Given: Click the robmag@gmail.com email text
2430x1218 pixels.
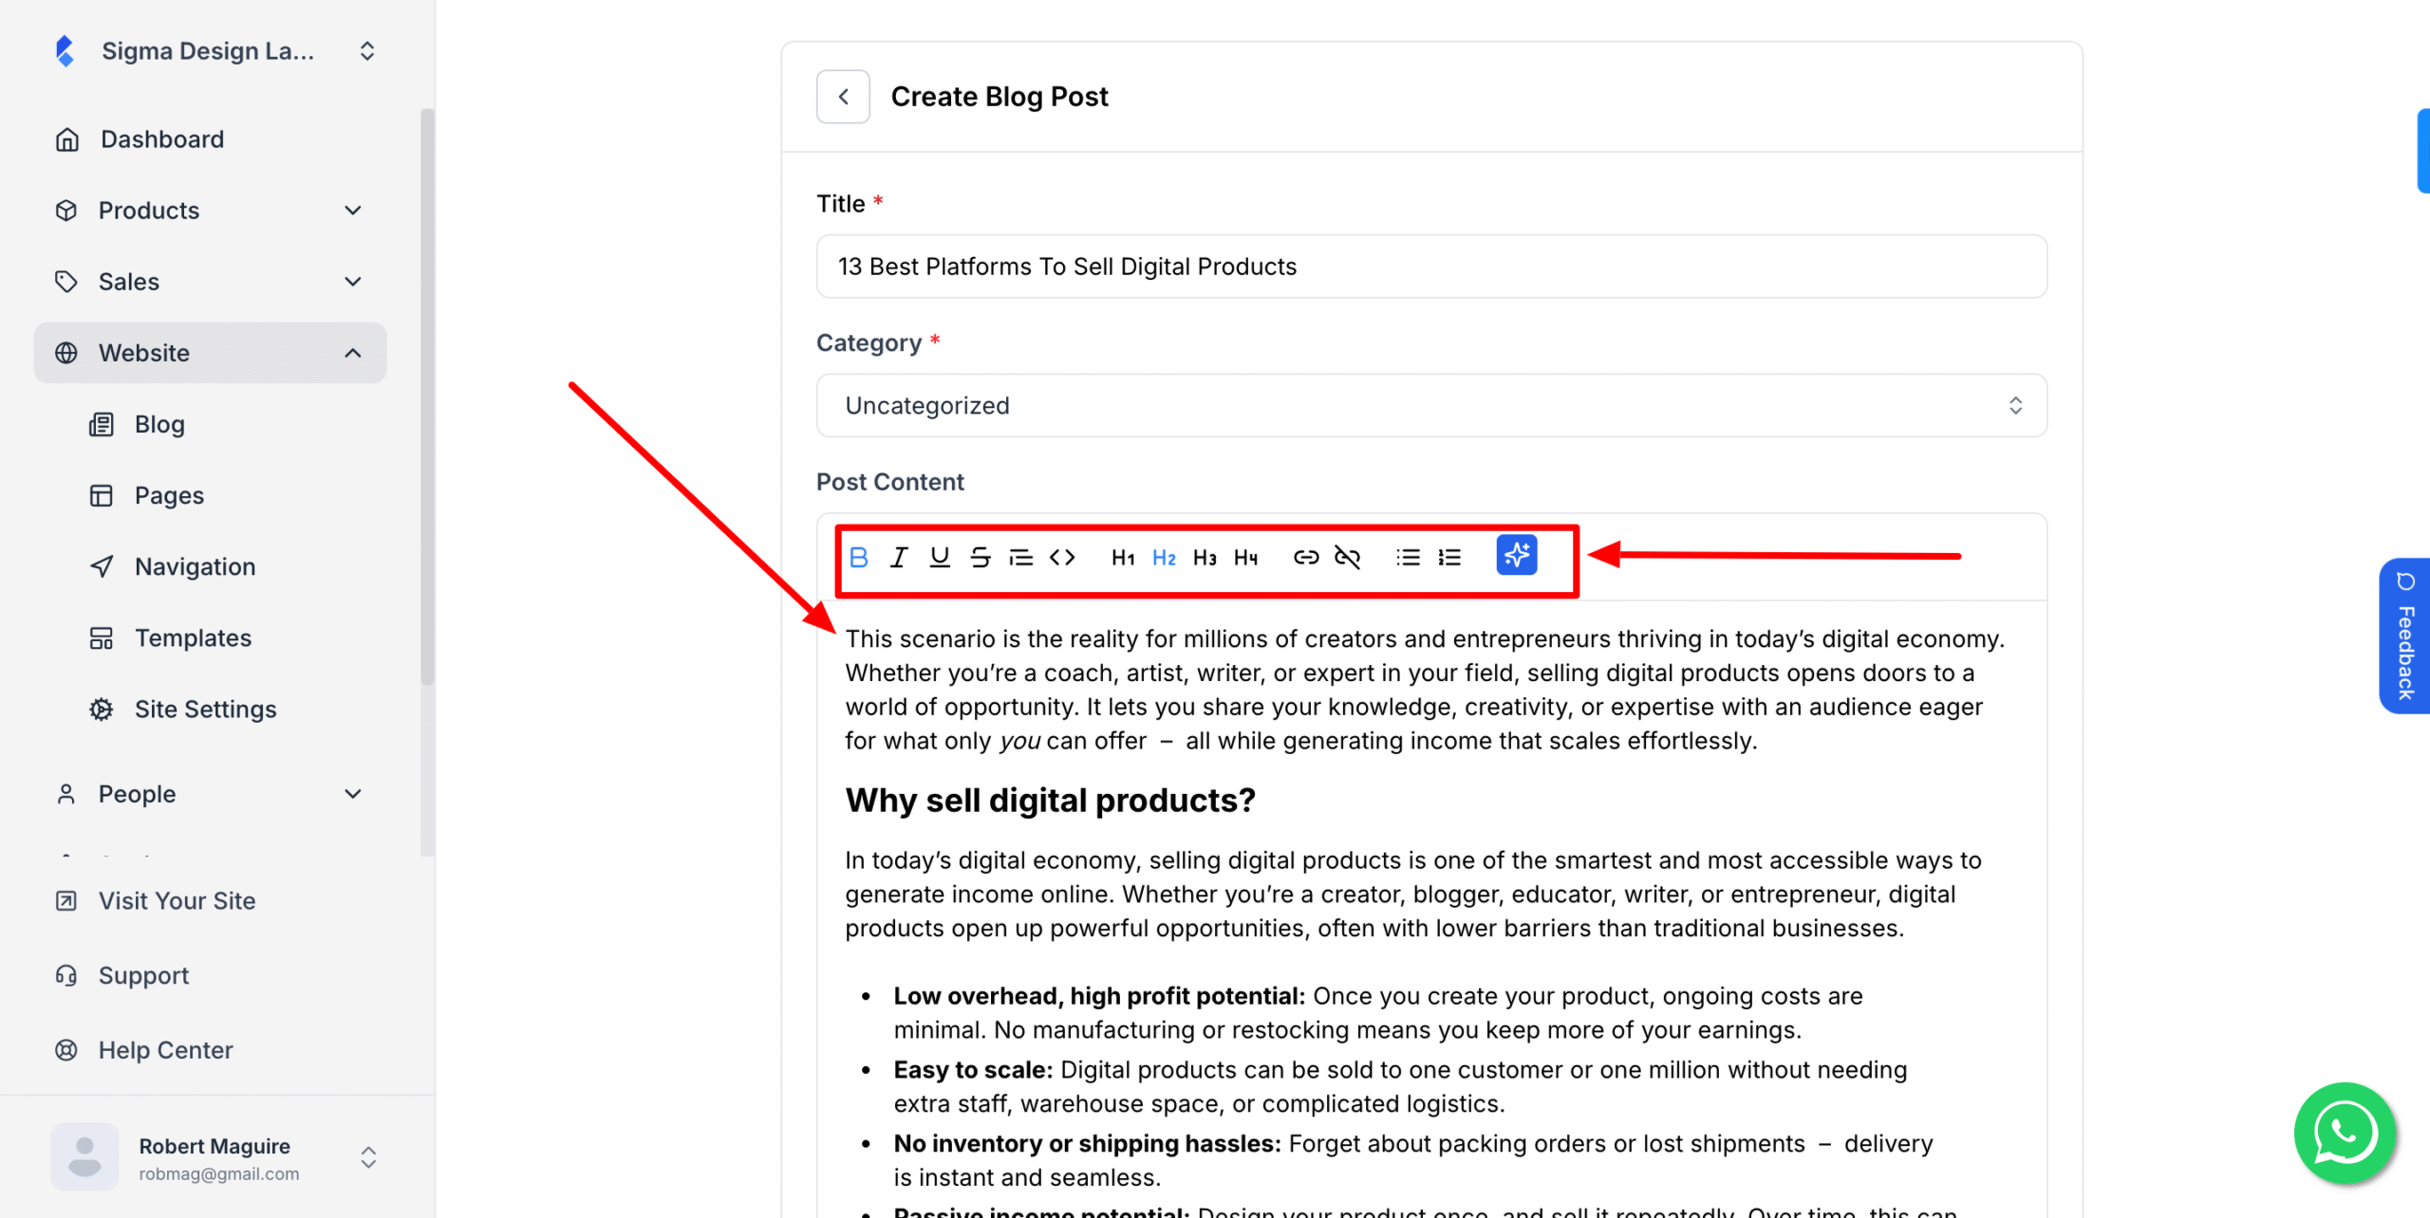Looking at the screenshot, I should [x=219, y=1173].
